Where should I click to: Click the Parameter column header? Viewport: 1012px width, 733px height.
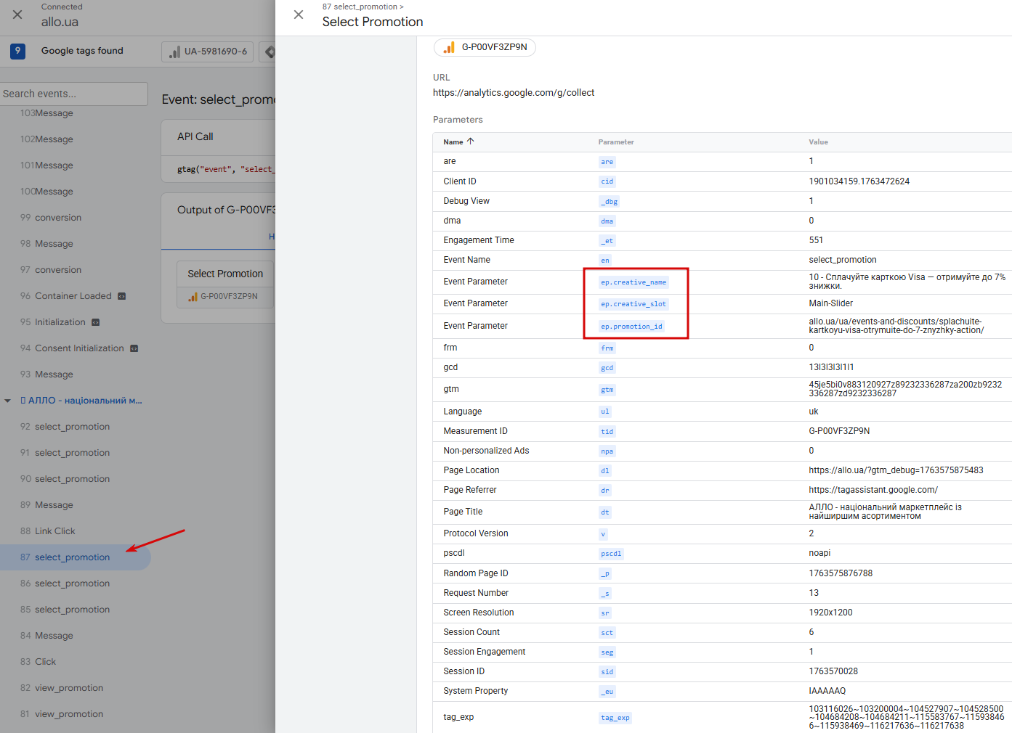[x=616, y=142]
